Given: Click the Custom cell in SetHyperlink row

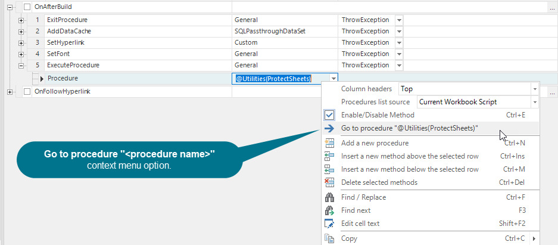Looking at the screenshot, I should (285, 43).
